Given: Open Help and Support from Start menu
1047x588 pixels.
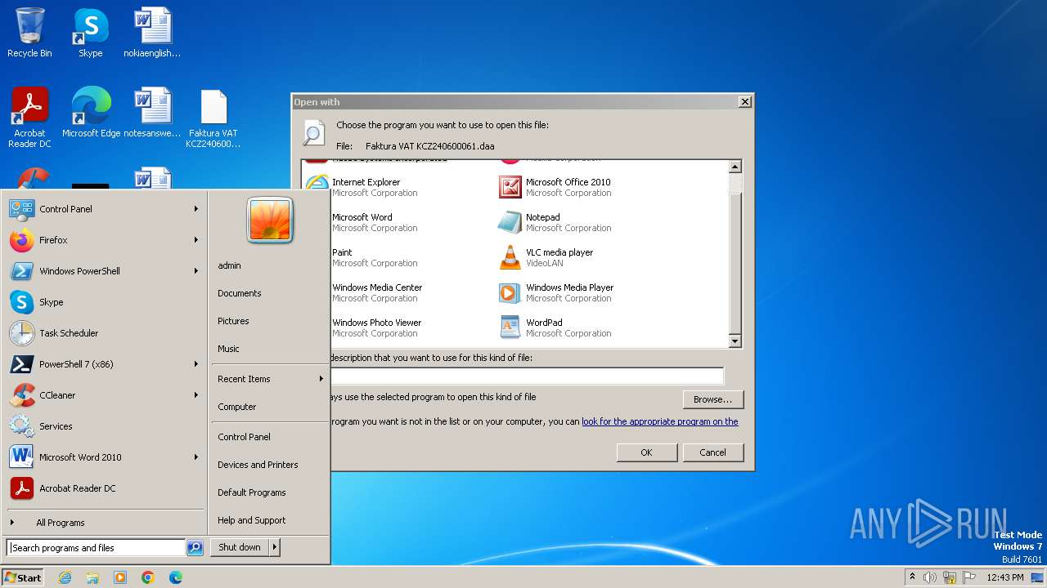Looking at the screenshot, I should point(252,520).
